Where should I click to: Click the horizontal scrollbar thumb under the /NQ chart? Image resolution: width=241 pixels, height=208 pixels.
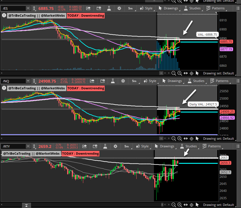click(x=161, y=138)
